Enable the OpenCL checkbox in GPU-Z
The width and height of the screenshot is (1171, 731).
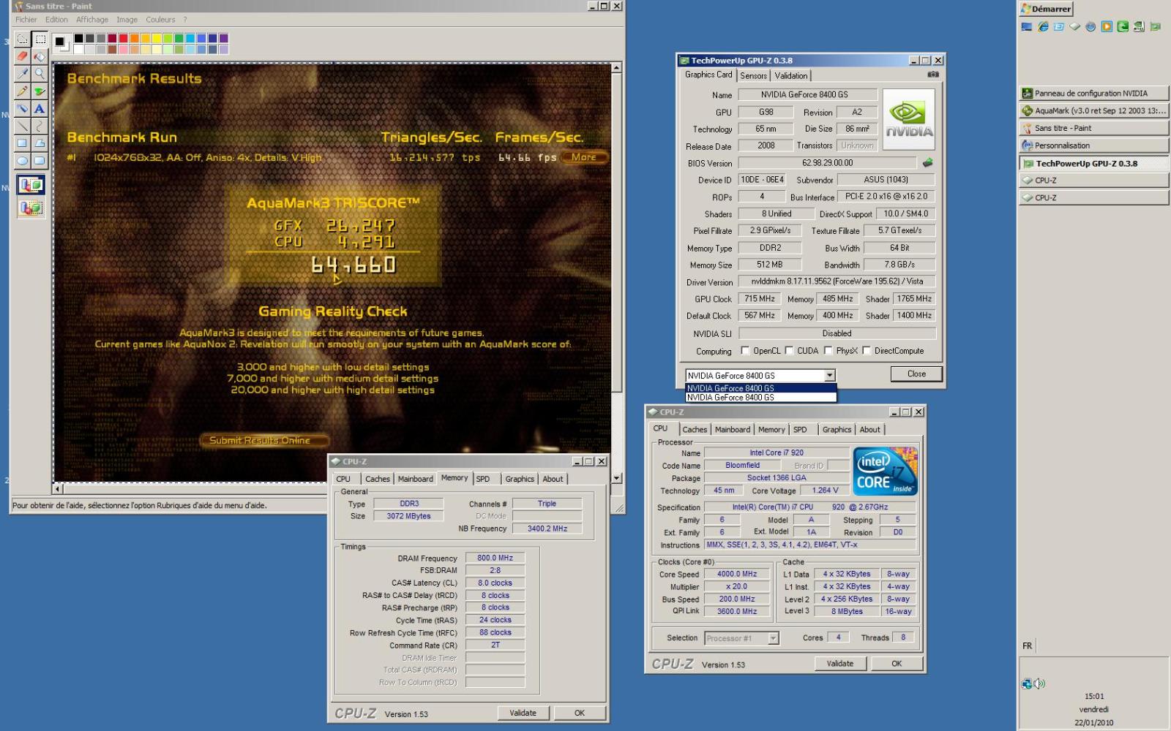[x=745, y=351]
